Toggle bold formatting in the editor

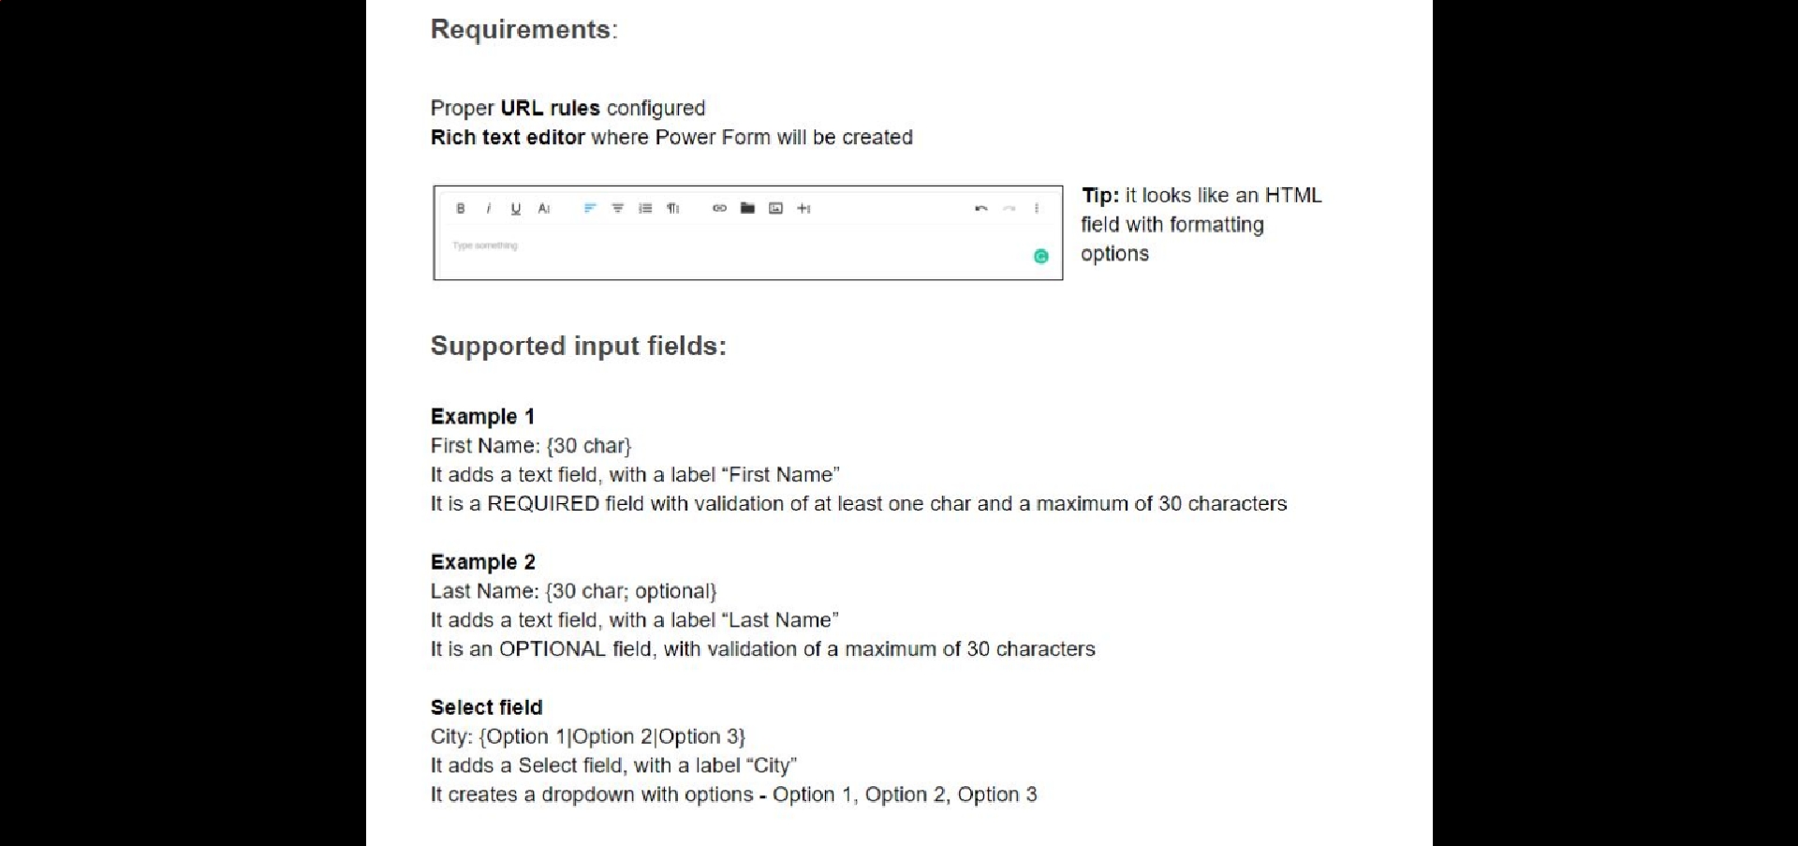click(x=460, y=209)
